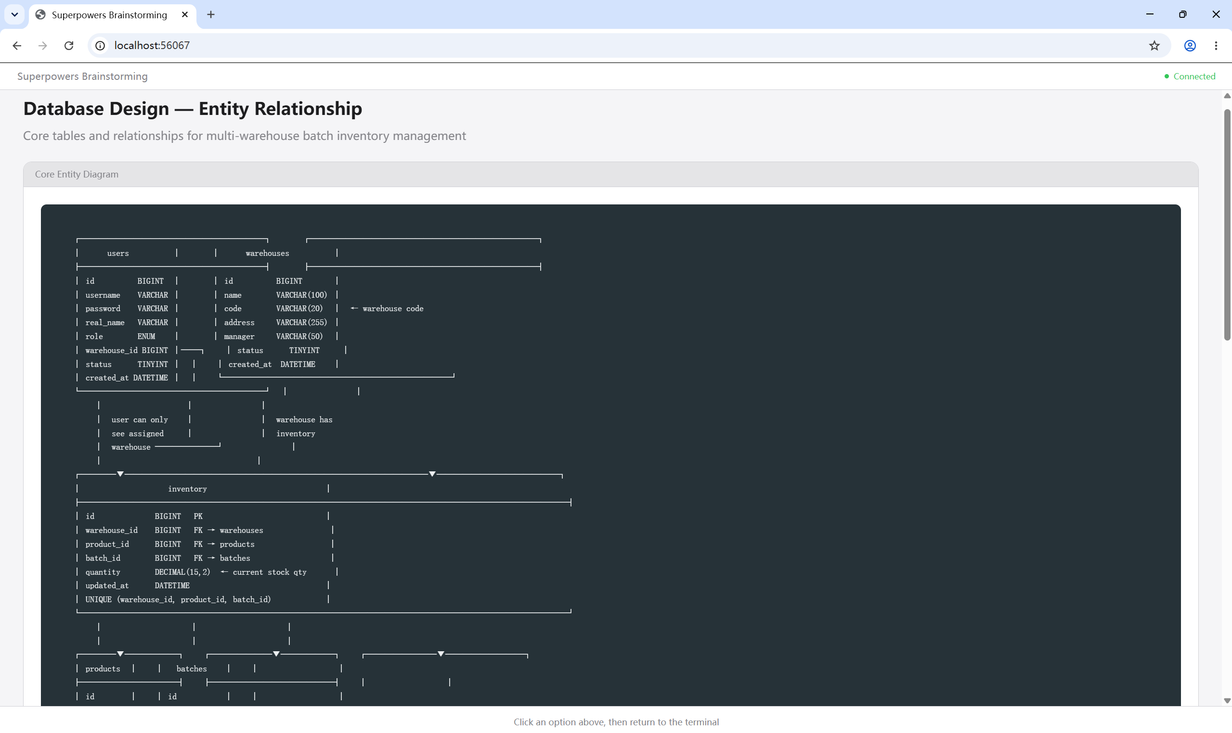The height and width of the screenshot is (733, 1232).
Task: Open the Chrome three-dot menu
Action: point(1216,45)
